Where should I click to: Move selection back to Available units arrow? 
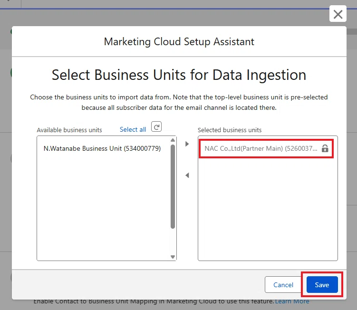pos(187,175)
